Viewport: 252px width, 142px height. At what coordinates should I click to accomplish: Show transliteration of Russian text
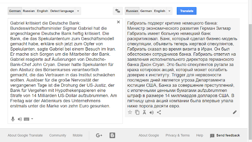(x=145, y=112)
